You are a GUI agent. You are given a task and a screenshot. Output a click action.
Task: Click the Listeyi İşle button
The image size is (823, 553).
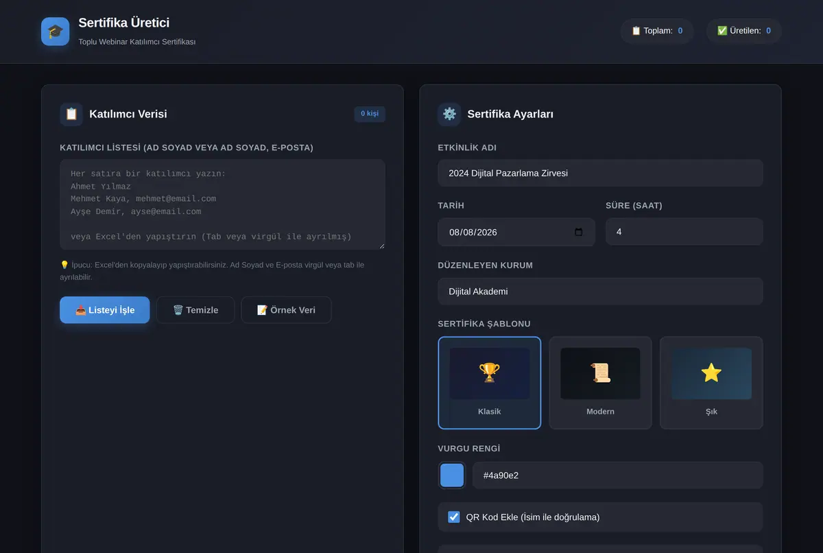pyautogui.click(x=105, y=310)
